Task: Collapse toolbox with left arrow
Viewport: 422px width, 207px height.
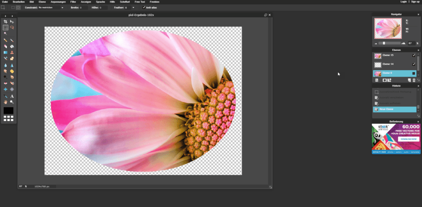Action: tap(5, 16)
